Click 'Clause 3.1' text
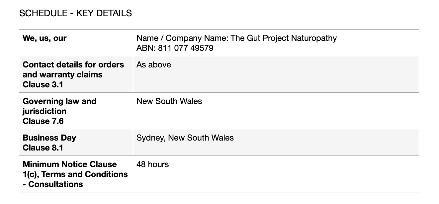The height and width of the screenshot is (204, 439). click(43, 85)
